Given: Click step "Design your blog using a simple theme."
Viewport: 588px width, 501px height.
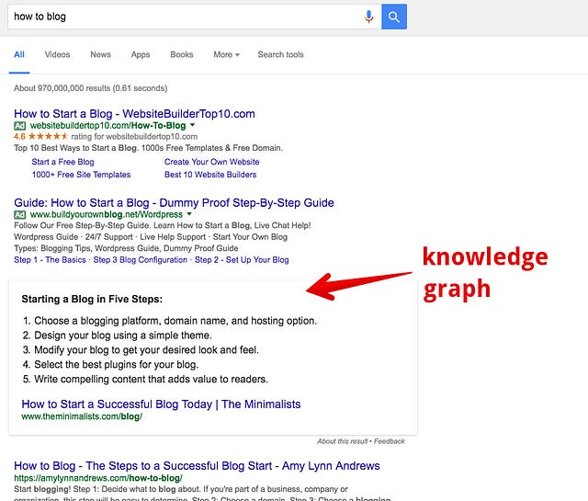Looking at the screenshot, I should 123,336.
